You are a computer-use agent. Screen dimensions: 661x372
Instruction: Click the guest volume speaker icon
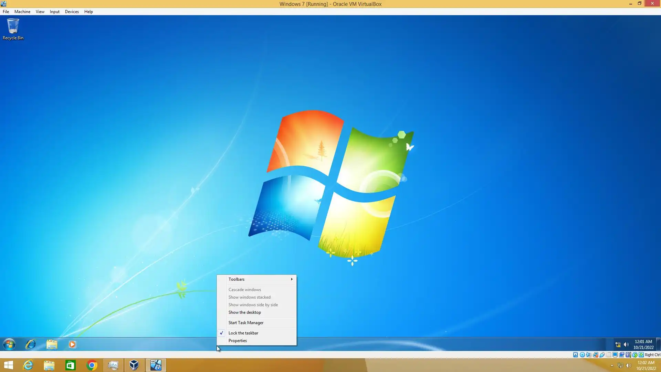626,344
